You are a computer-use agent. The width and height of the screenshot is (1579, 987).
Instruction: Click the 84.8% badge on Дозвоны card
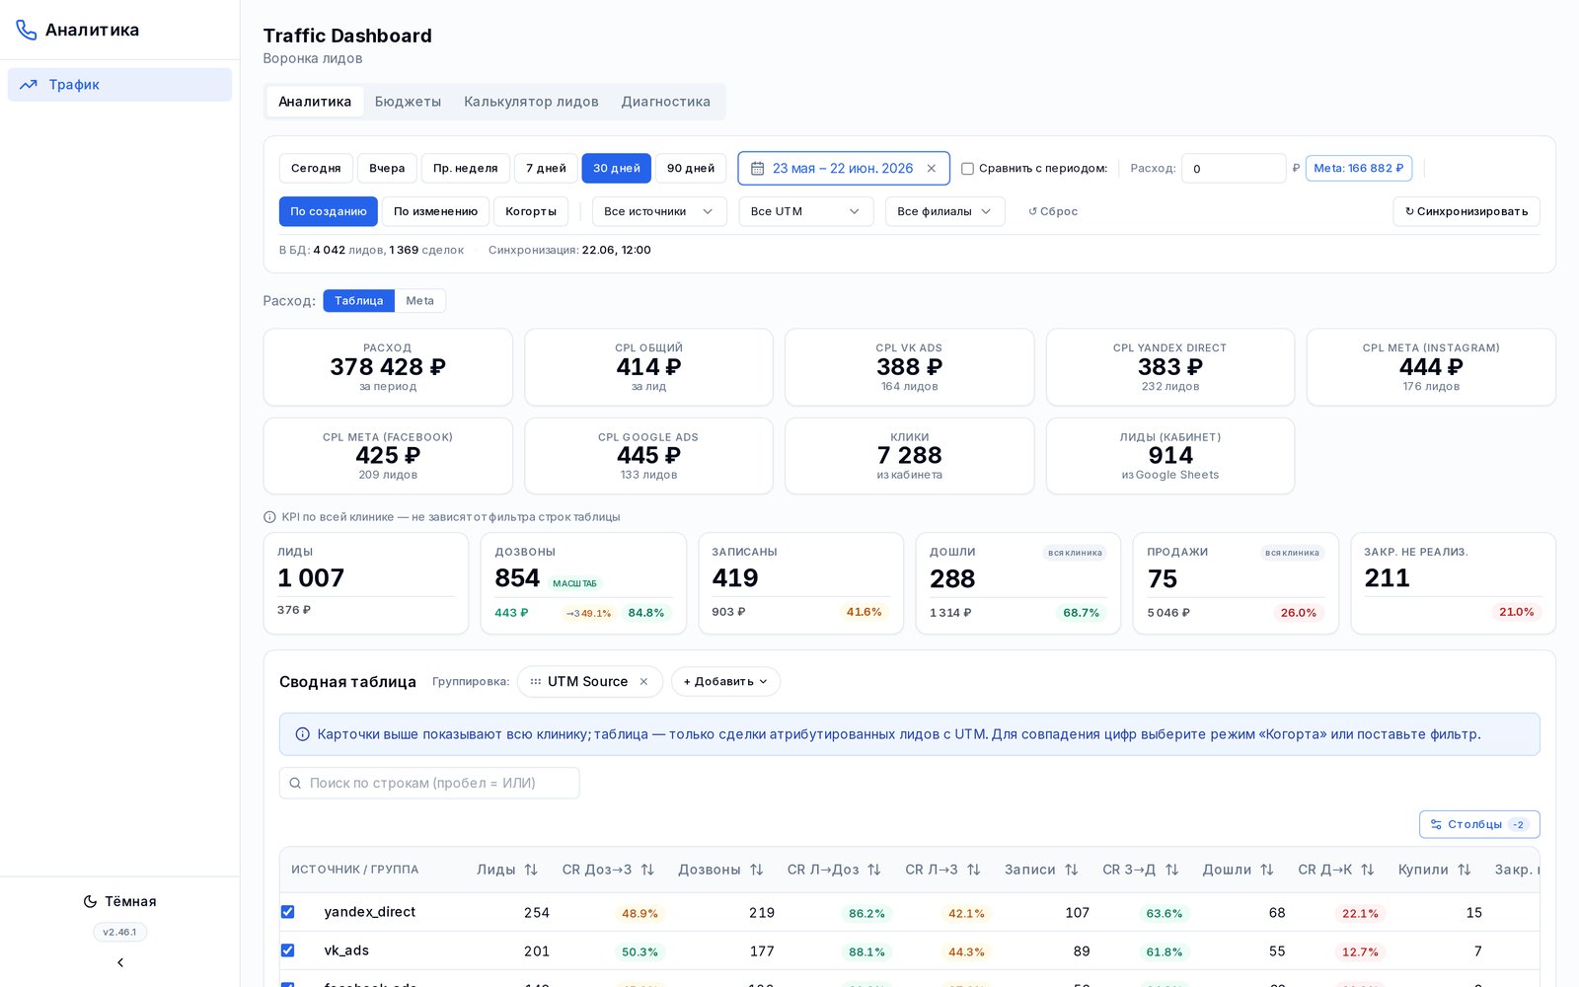646,613
